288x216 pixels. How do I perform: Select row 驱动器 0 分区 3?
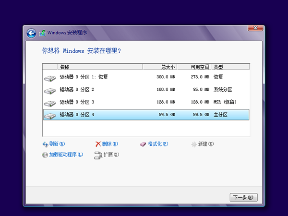tap(146, 102)
